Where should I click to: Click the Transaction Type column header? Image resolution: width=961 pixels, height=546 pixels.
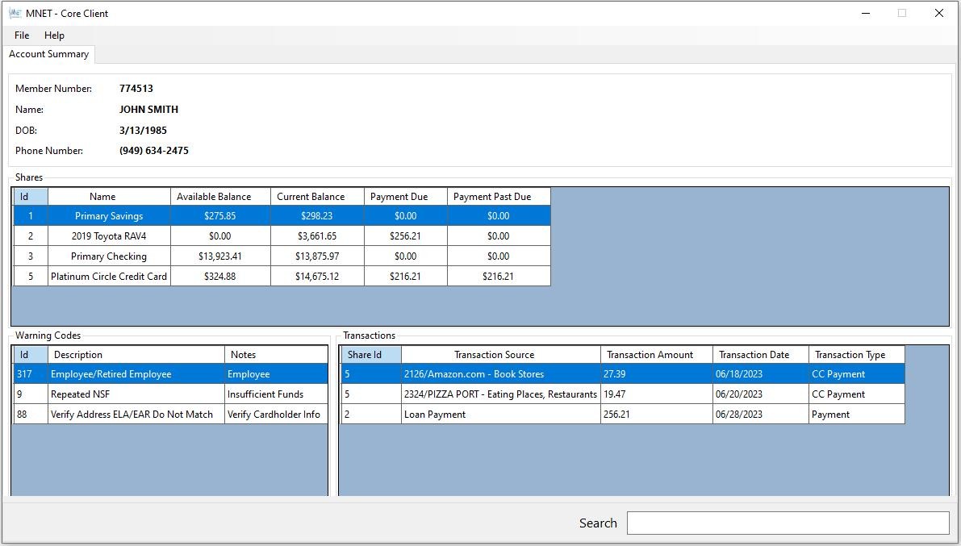[x=856, y=354]
